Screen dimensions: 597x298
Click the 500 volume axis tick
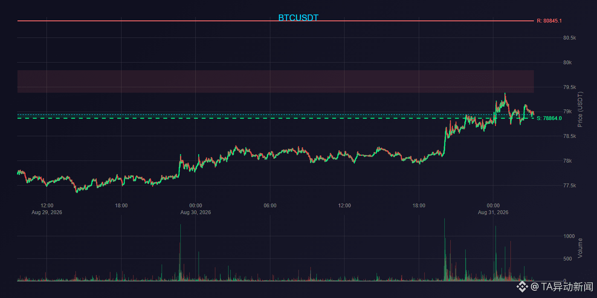568,259
